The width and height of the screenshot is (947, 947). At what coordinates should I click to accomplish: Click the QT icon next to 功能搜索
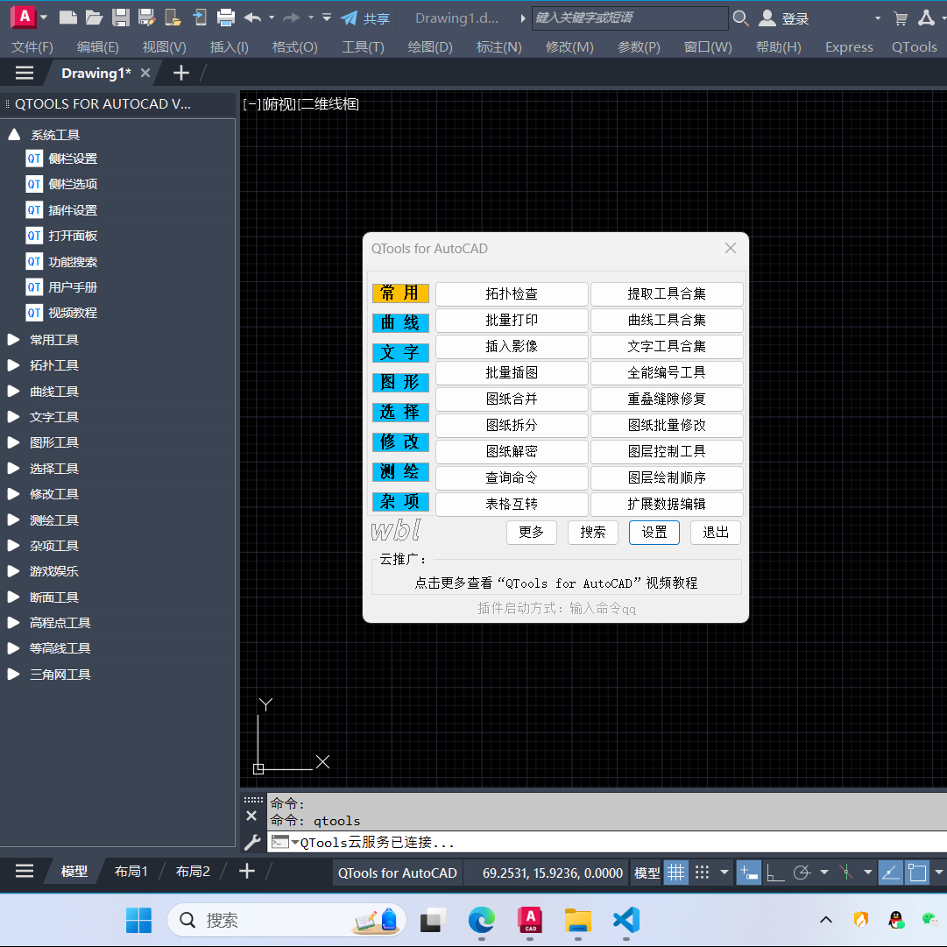pyautogui.click(x=34, y=262)
